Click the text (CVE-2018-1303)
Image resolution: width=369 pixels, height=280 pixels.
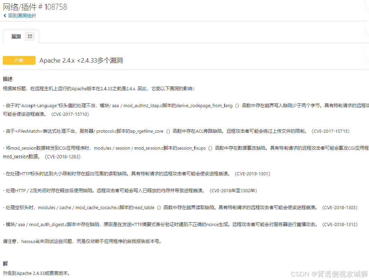[x=340, y=208]
